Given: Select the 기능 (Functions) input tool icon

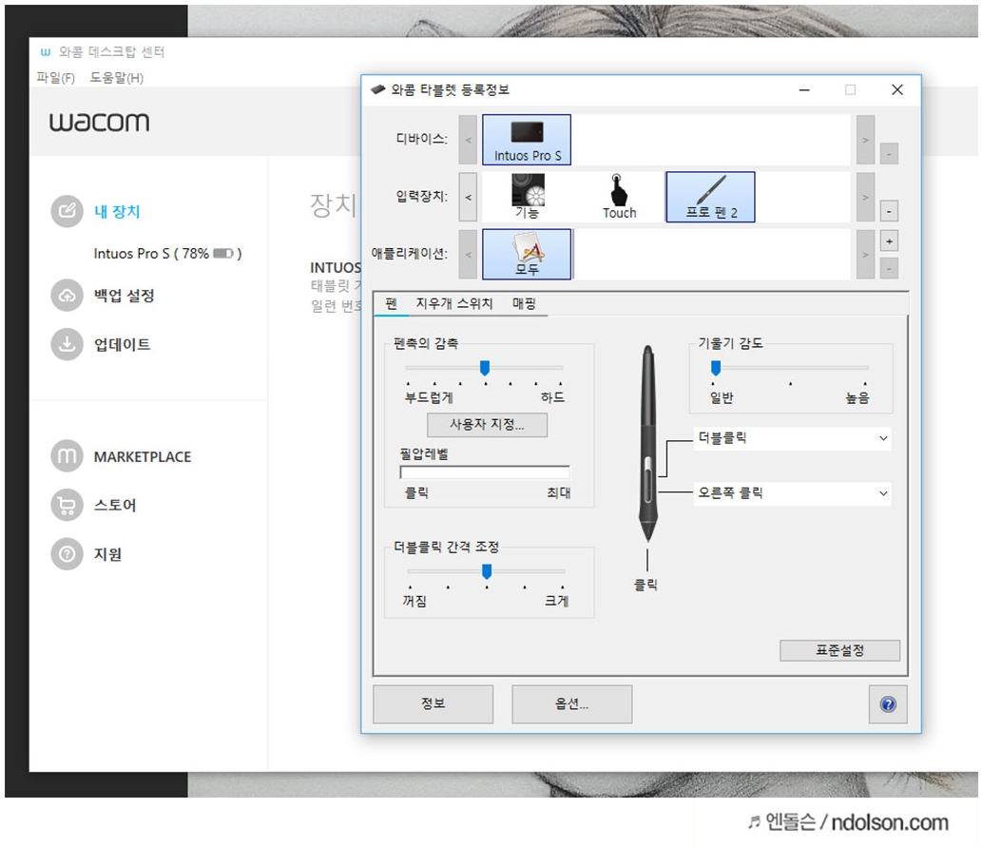Looking at the screenshot, I should pos(528,197).
